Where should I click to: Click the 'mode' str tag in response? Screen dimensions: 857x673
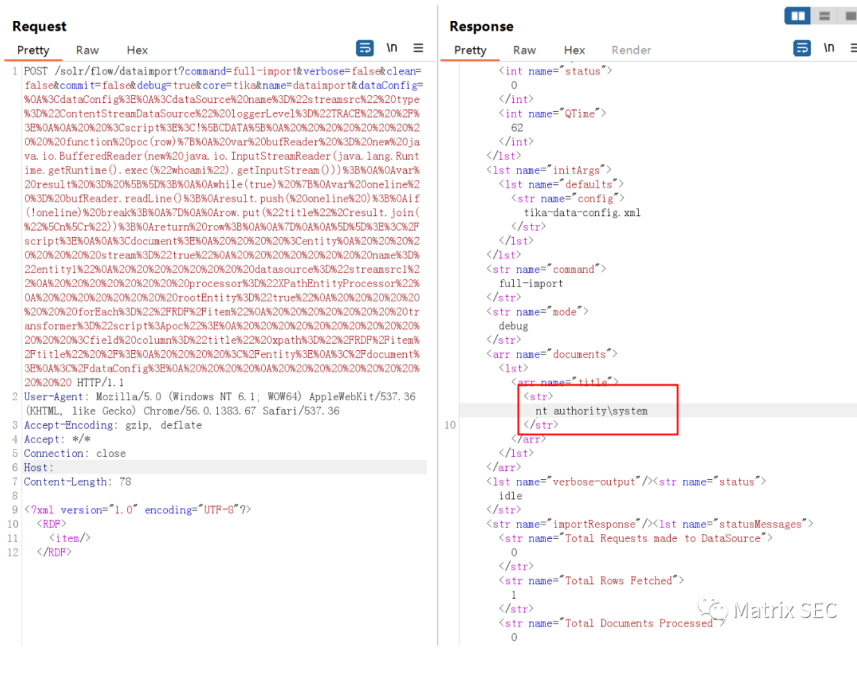click(537, 312)
